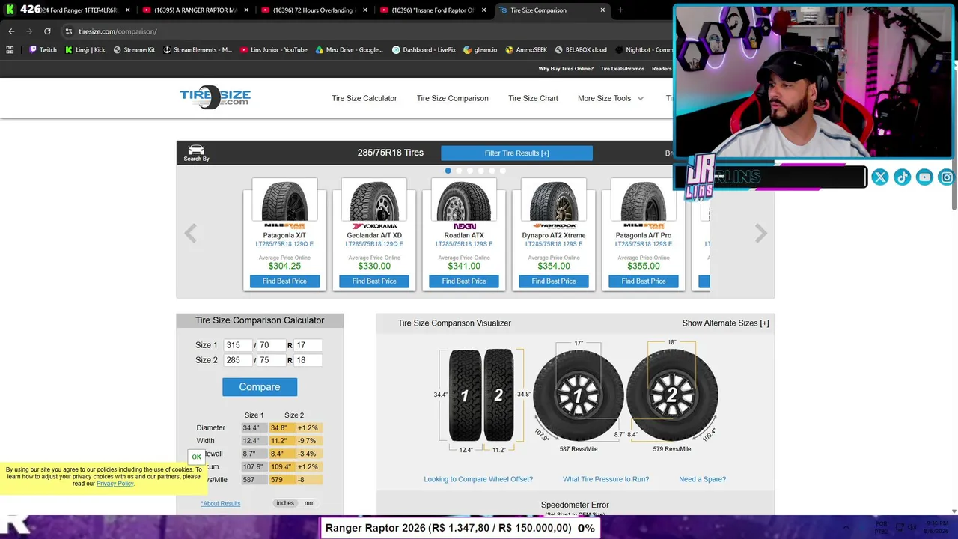
Task: Open the Dashboard - LivePix bookmark
Action: click(x=424, y=50)
